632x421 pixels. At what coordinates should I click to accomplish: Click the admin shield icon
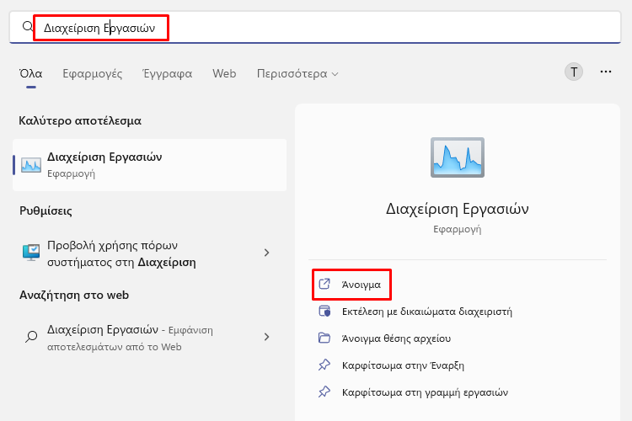pos(324,311)
